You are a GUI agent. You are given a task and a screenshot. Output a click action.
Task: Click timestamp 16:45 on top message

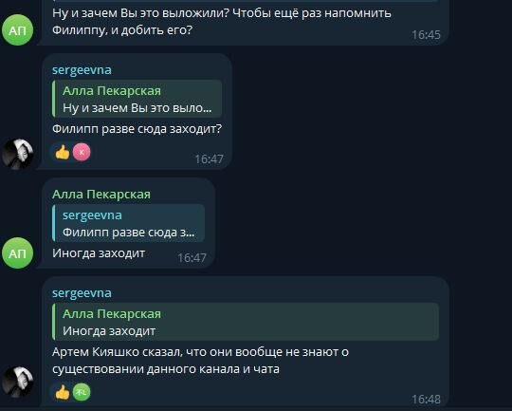click(x=426, y=35)
